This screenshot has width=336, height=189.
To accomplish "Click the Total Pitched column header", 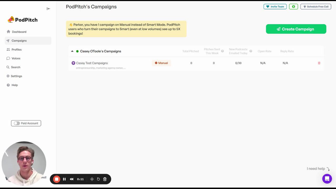I will 191,51.
